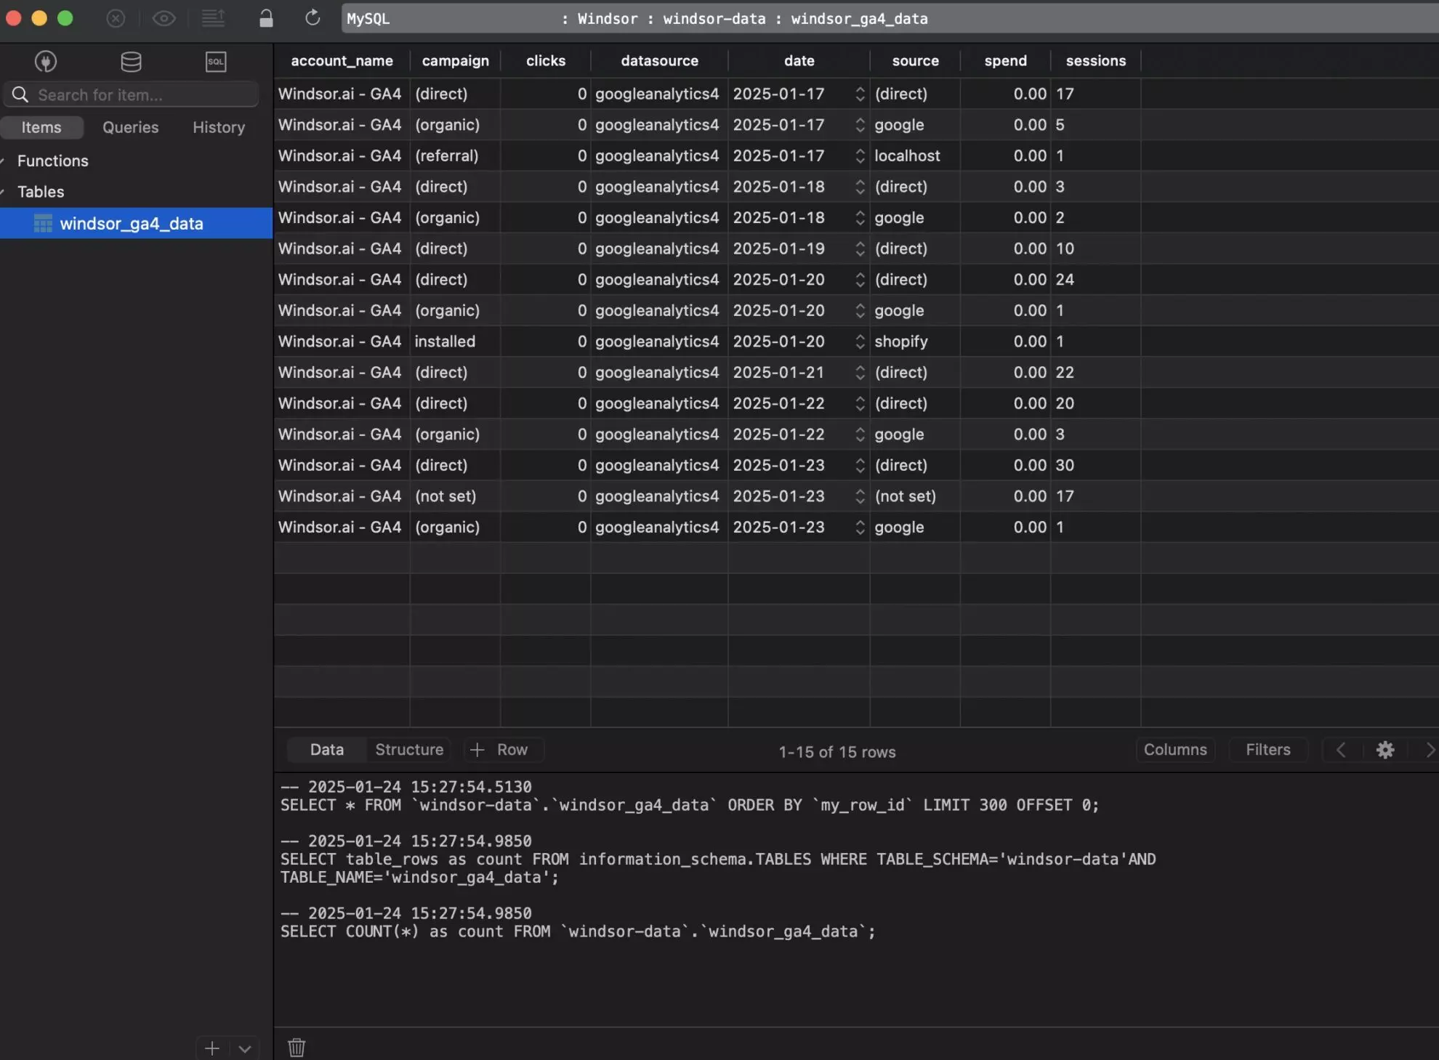Select the date cell 2025-01-21
This screenshot has height=1060, width=1439.
(799, 372)
